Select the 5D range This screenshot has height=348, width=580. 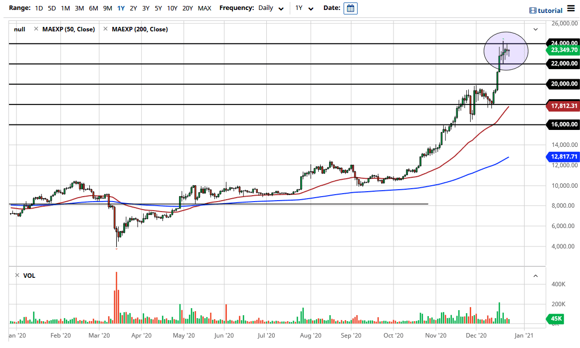click(x=52, y=8)
